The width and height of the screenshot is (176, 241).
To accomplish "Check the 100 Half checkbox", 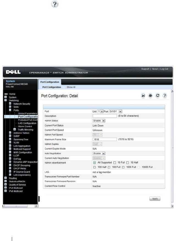I will pos(95,167).
